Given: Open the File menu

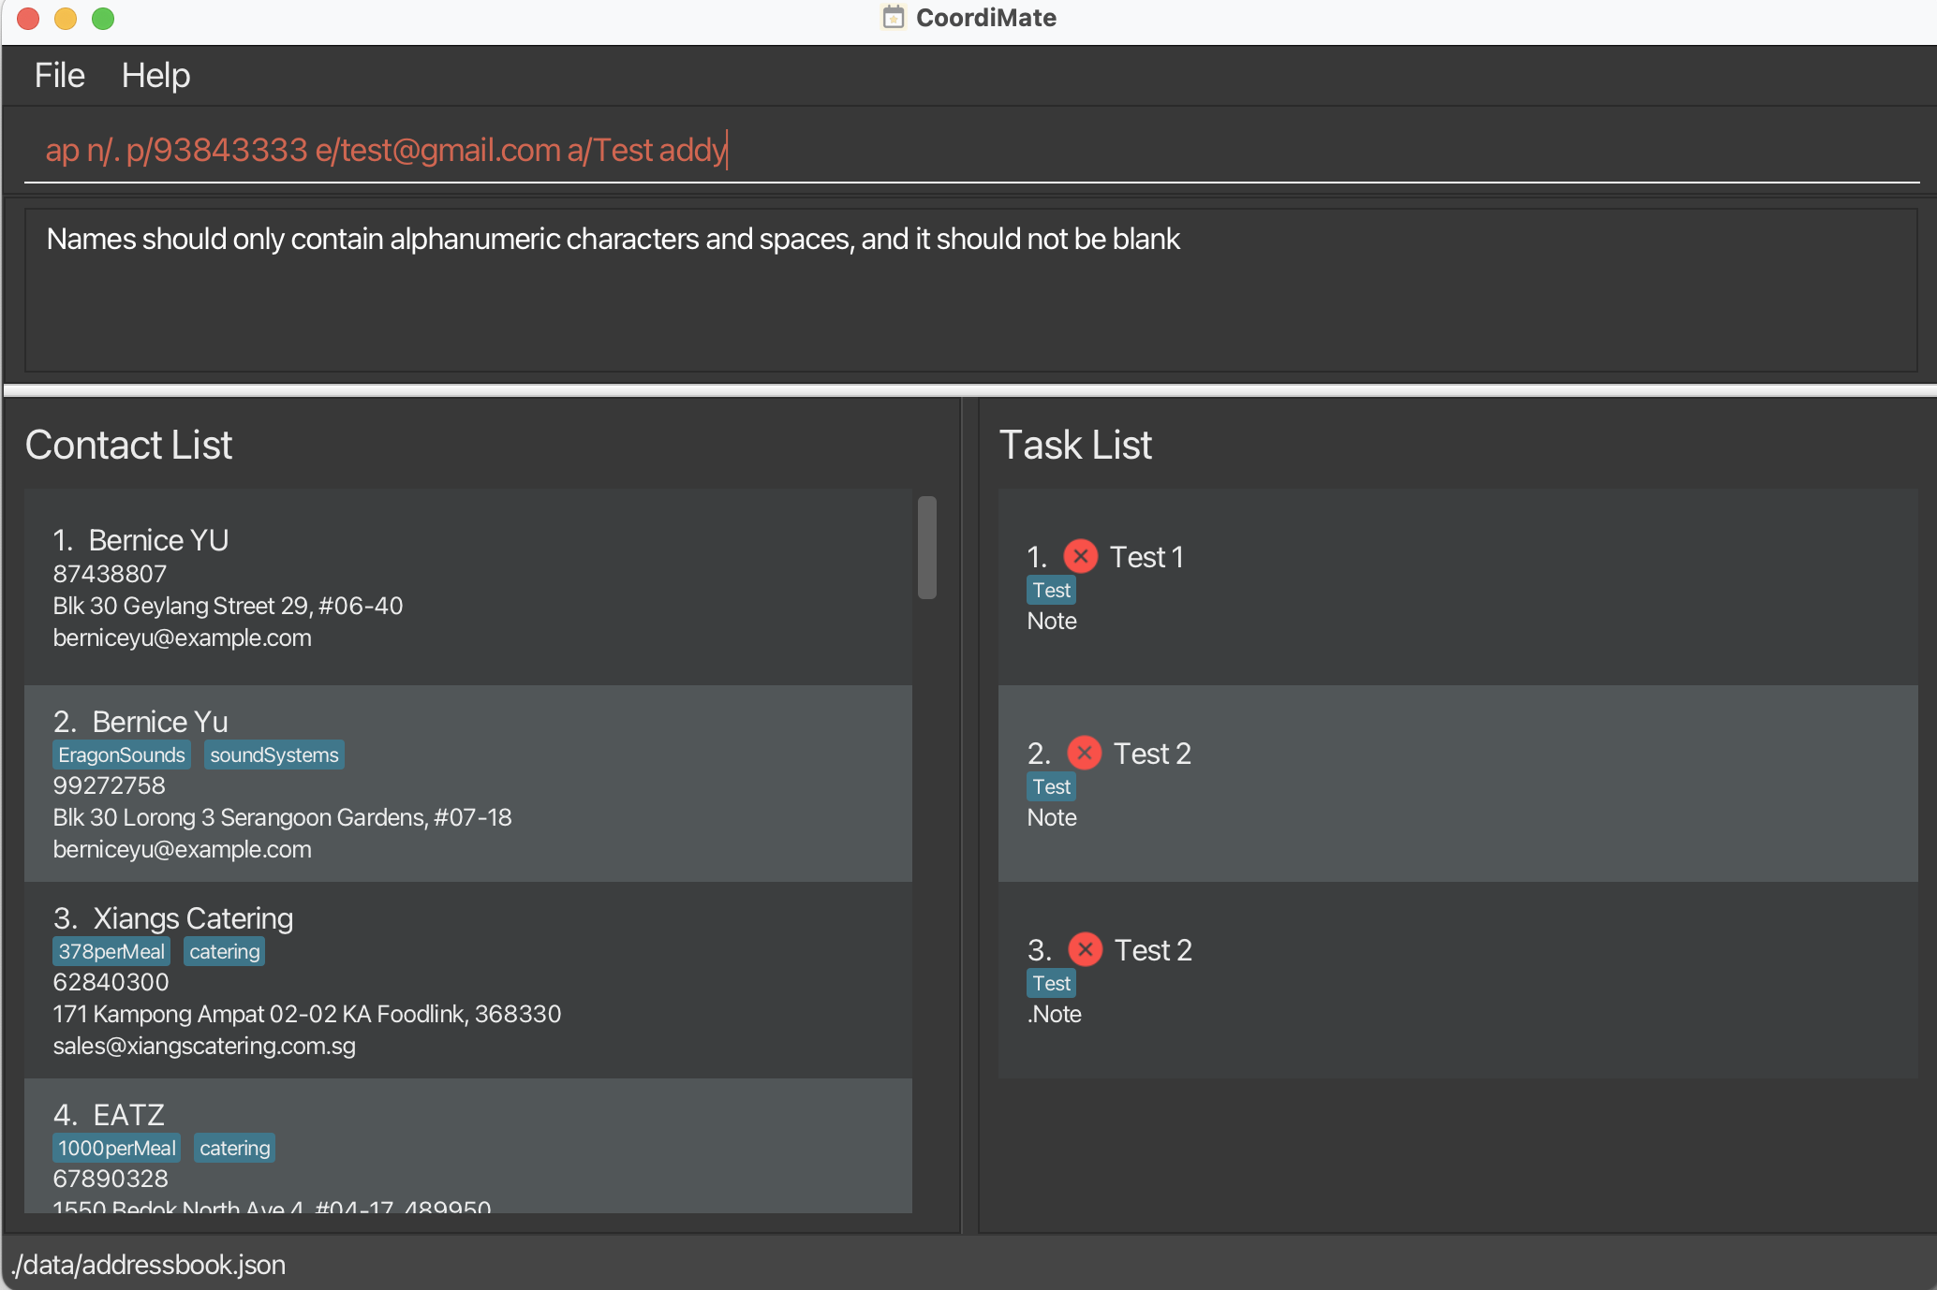Looking at the screenshot, I should coord(59,76).
